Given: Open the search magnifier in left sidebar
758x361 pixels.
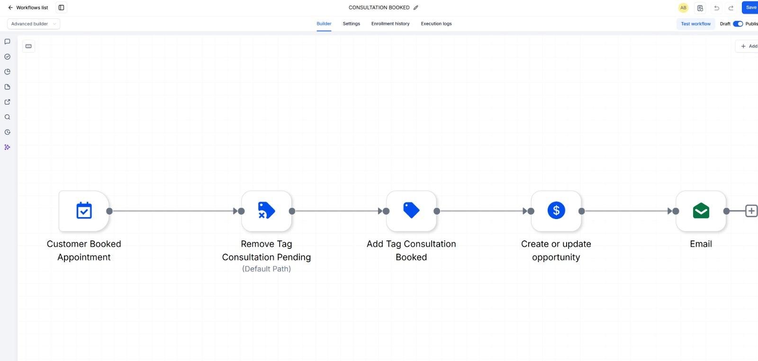Looking at the screenshot, I should (7, 117).
